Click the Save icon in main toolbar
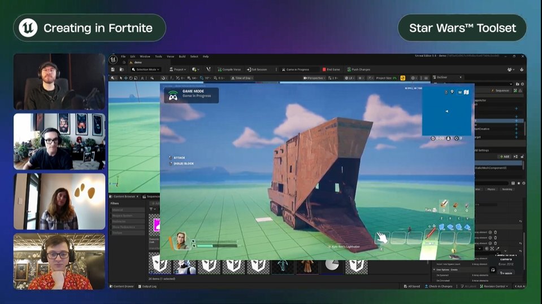Image resolution: width=542 pixels, height=304 pixels. (x=112, y=69)
